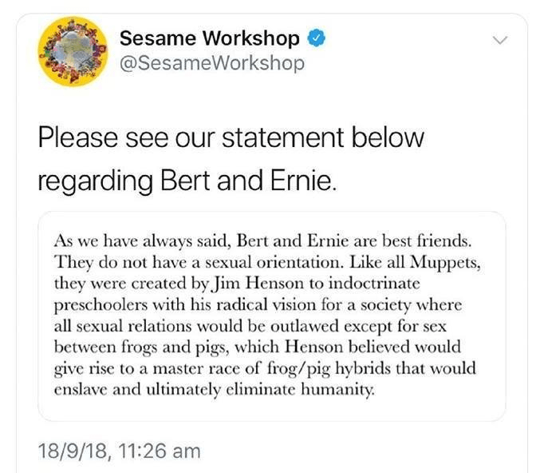Open the Sesame Workshop display name link
The image size is (544, 473).
tap(210, 38)
